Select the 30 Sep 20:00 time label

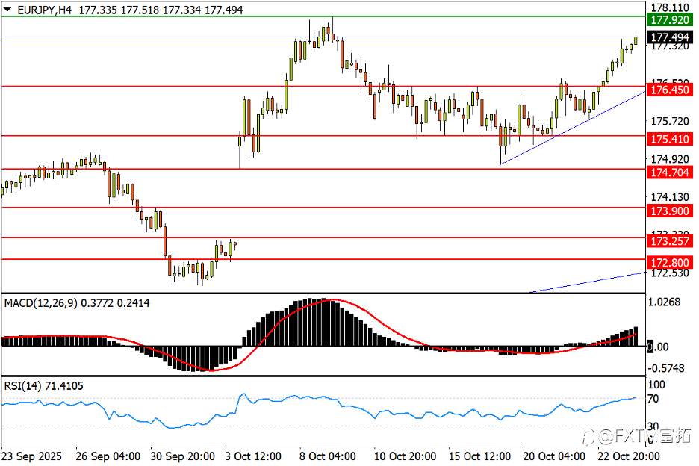pos(182,456)
